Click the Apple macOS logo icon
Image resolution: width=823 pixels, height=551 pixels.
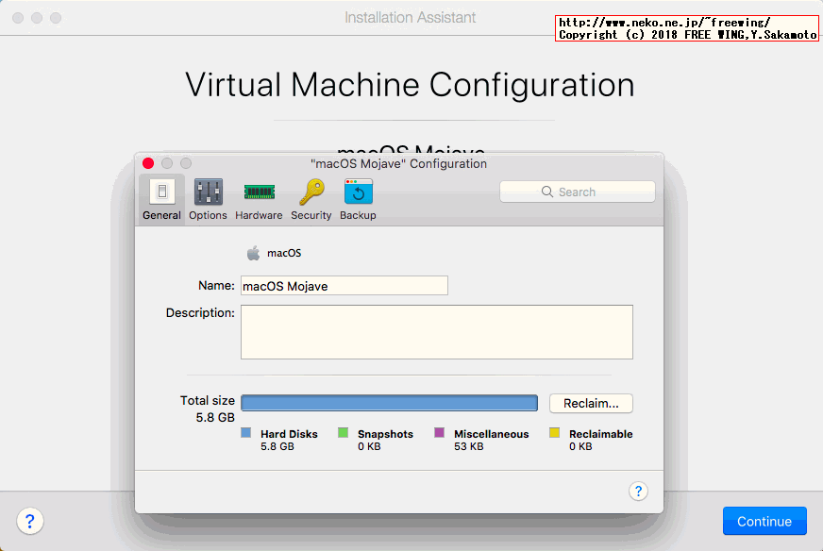pos(253,253)
